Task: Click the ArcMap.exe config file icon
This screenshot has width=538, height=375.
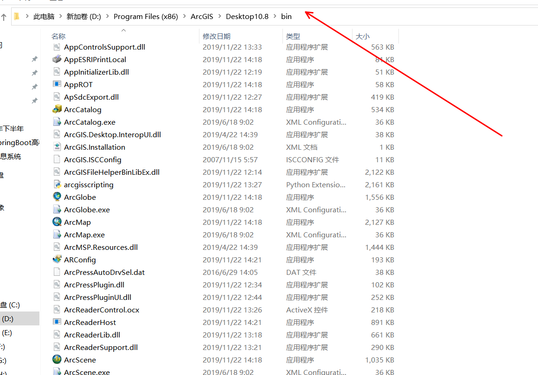Action: 57,234
